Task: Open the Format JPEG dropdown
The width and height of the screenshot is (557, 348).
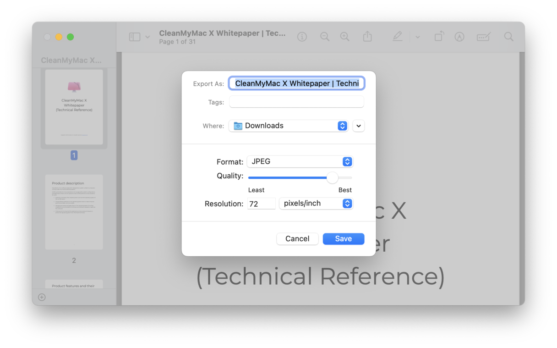Action: click(300, 161)
